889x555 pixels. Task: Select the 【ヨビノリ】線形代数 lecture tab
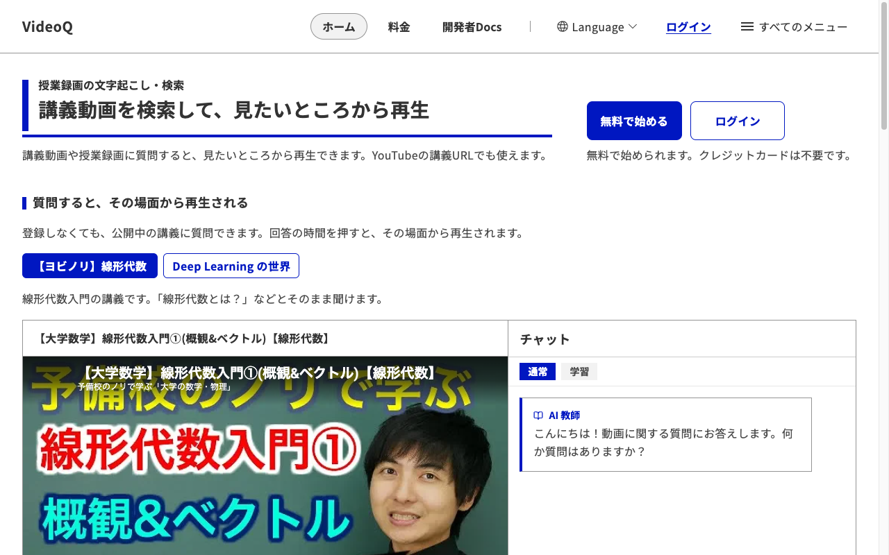[90, 266]
